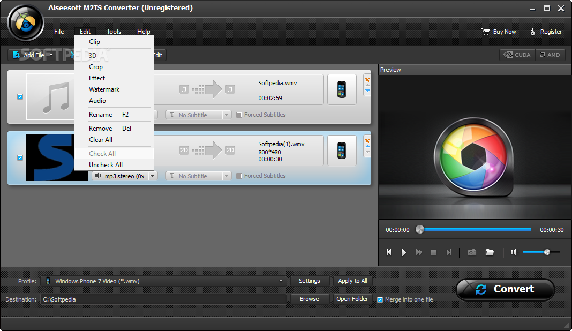The height and width of the screenshot is (331, 572).
Task: Mute the preview volume speaker icon
Action: click(515, 252)
